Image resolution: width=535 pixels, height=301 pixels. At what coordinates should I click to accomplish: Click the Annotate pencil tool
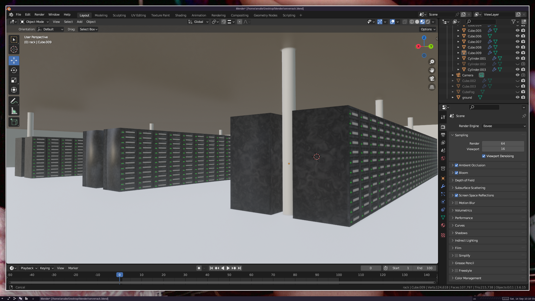(x=14, y=101)
